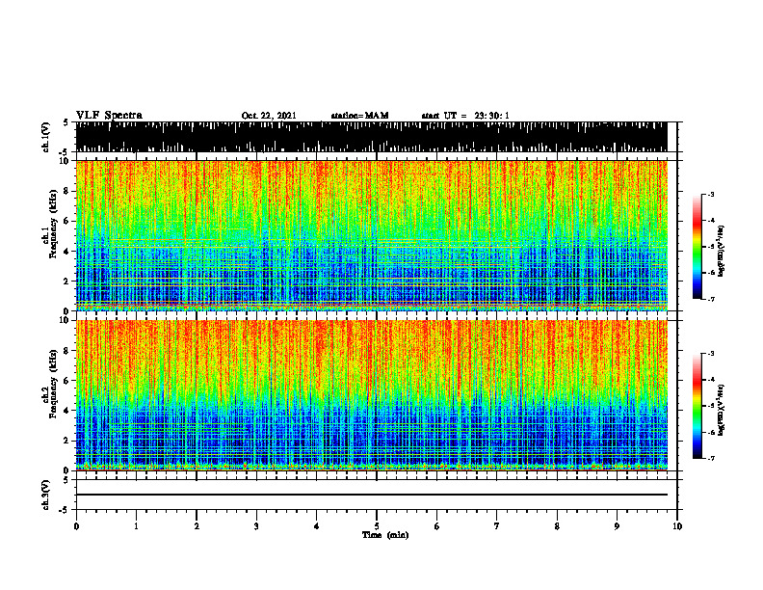Screen dimensions: 763x590
Task: Click time axis tick label "6"
Action: click(437, 526)
